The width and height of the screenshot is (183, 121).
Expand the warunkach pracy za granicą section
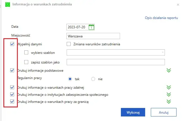click(169, 101)
